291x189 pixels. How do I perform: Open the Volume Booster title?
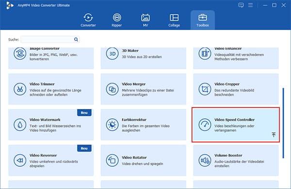pos(228,155)
